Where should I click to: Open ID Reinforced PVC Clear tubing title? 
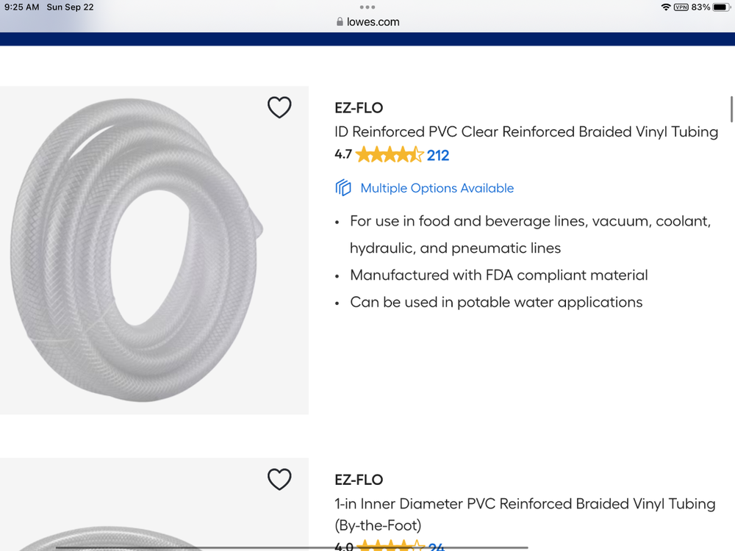526,132
